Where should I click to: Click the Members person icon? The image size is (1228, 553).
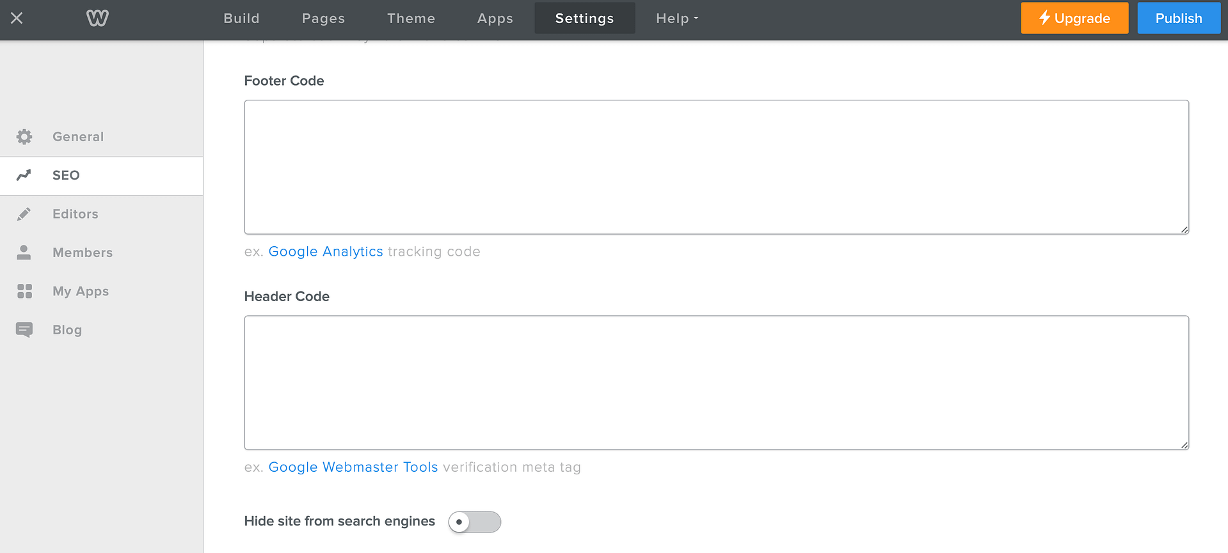click(24, 253)
